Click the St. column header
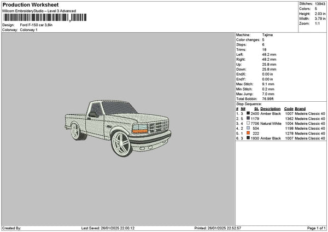328x232 pixels. click(256, 109)
